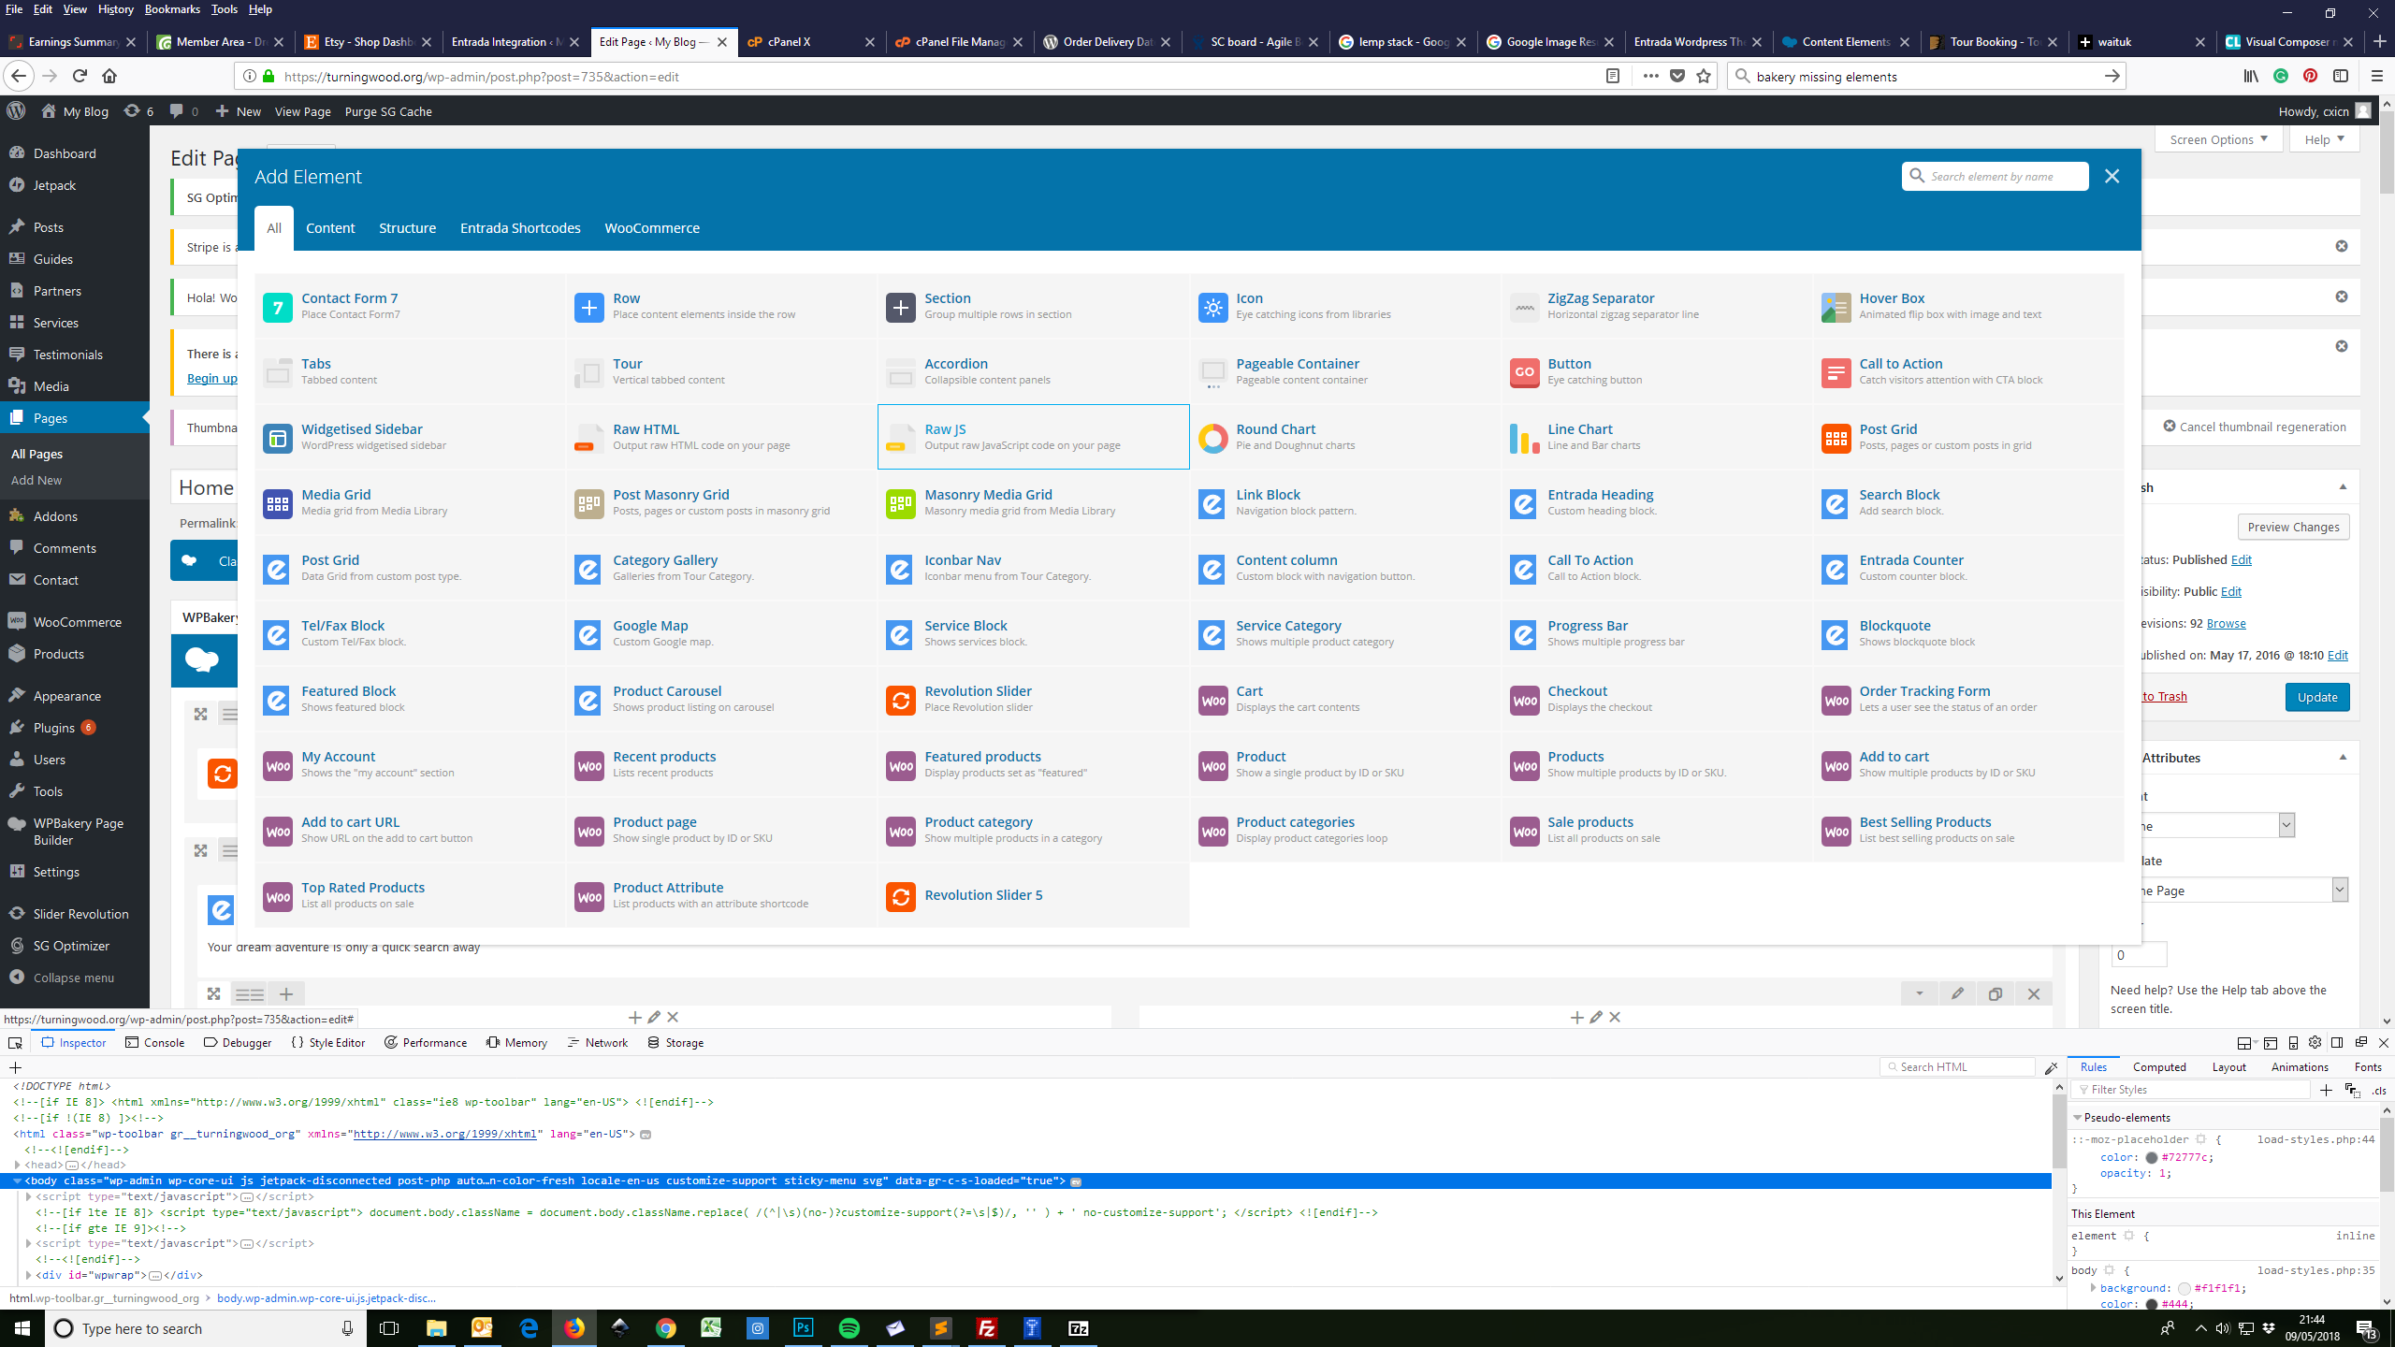Add the GO Button element

tap(1656, 371)
